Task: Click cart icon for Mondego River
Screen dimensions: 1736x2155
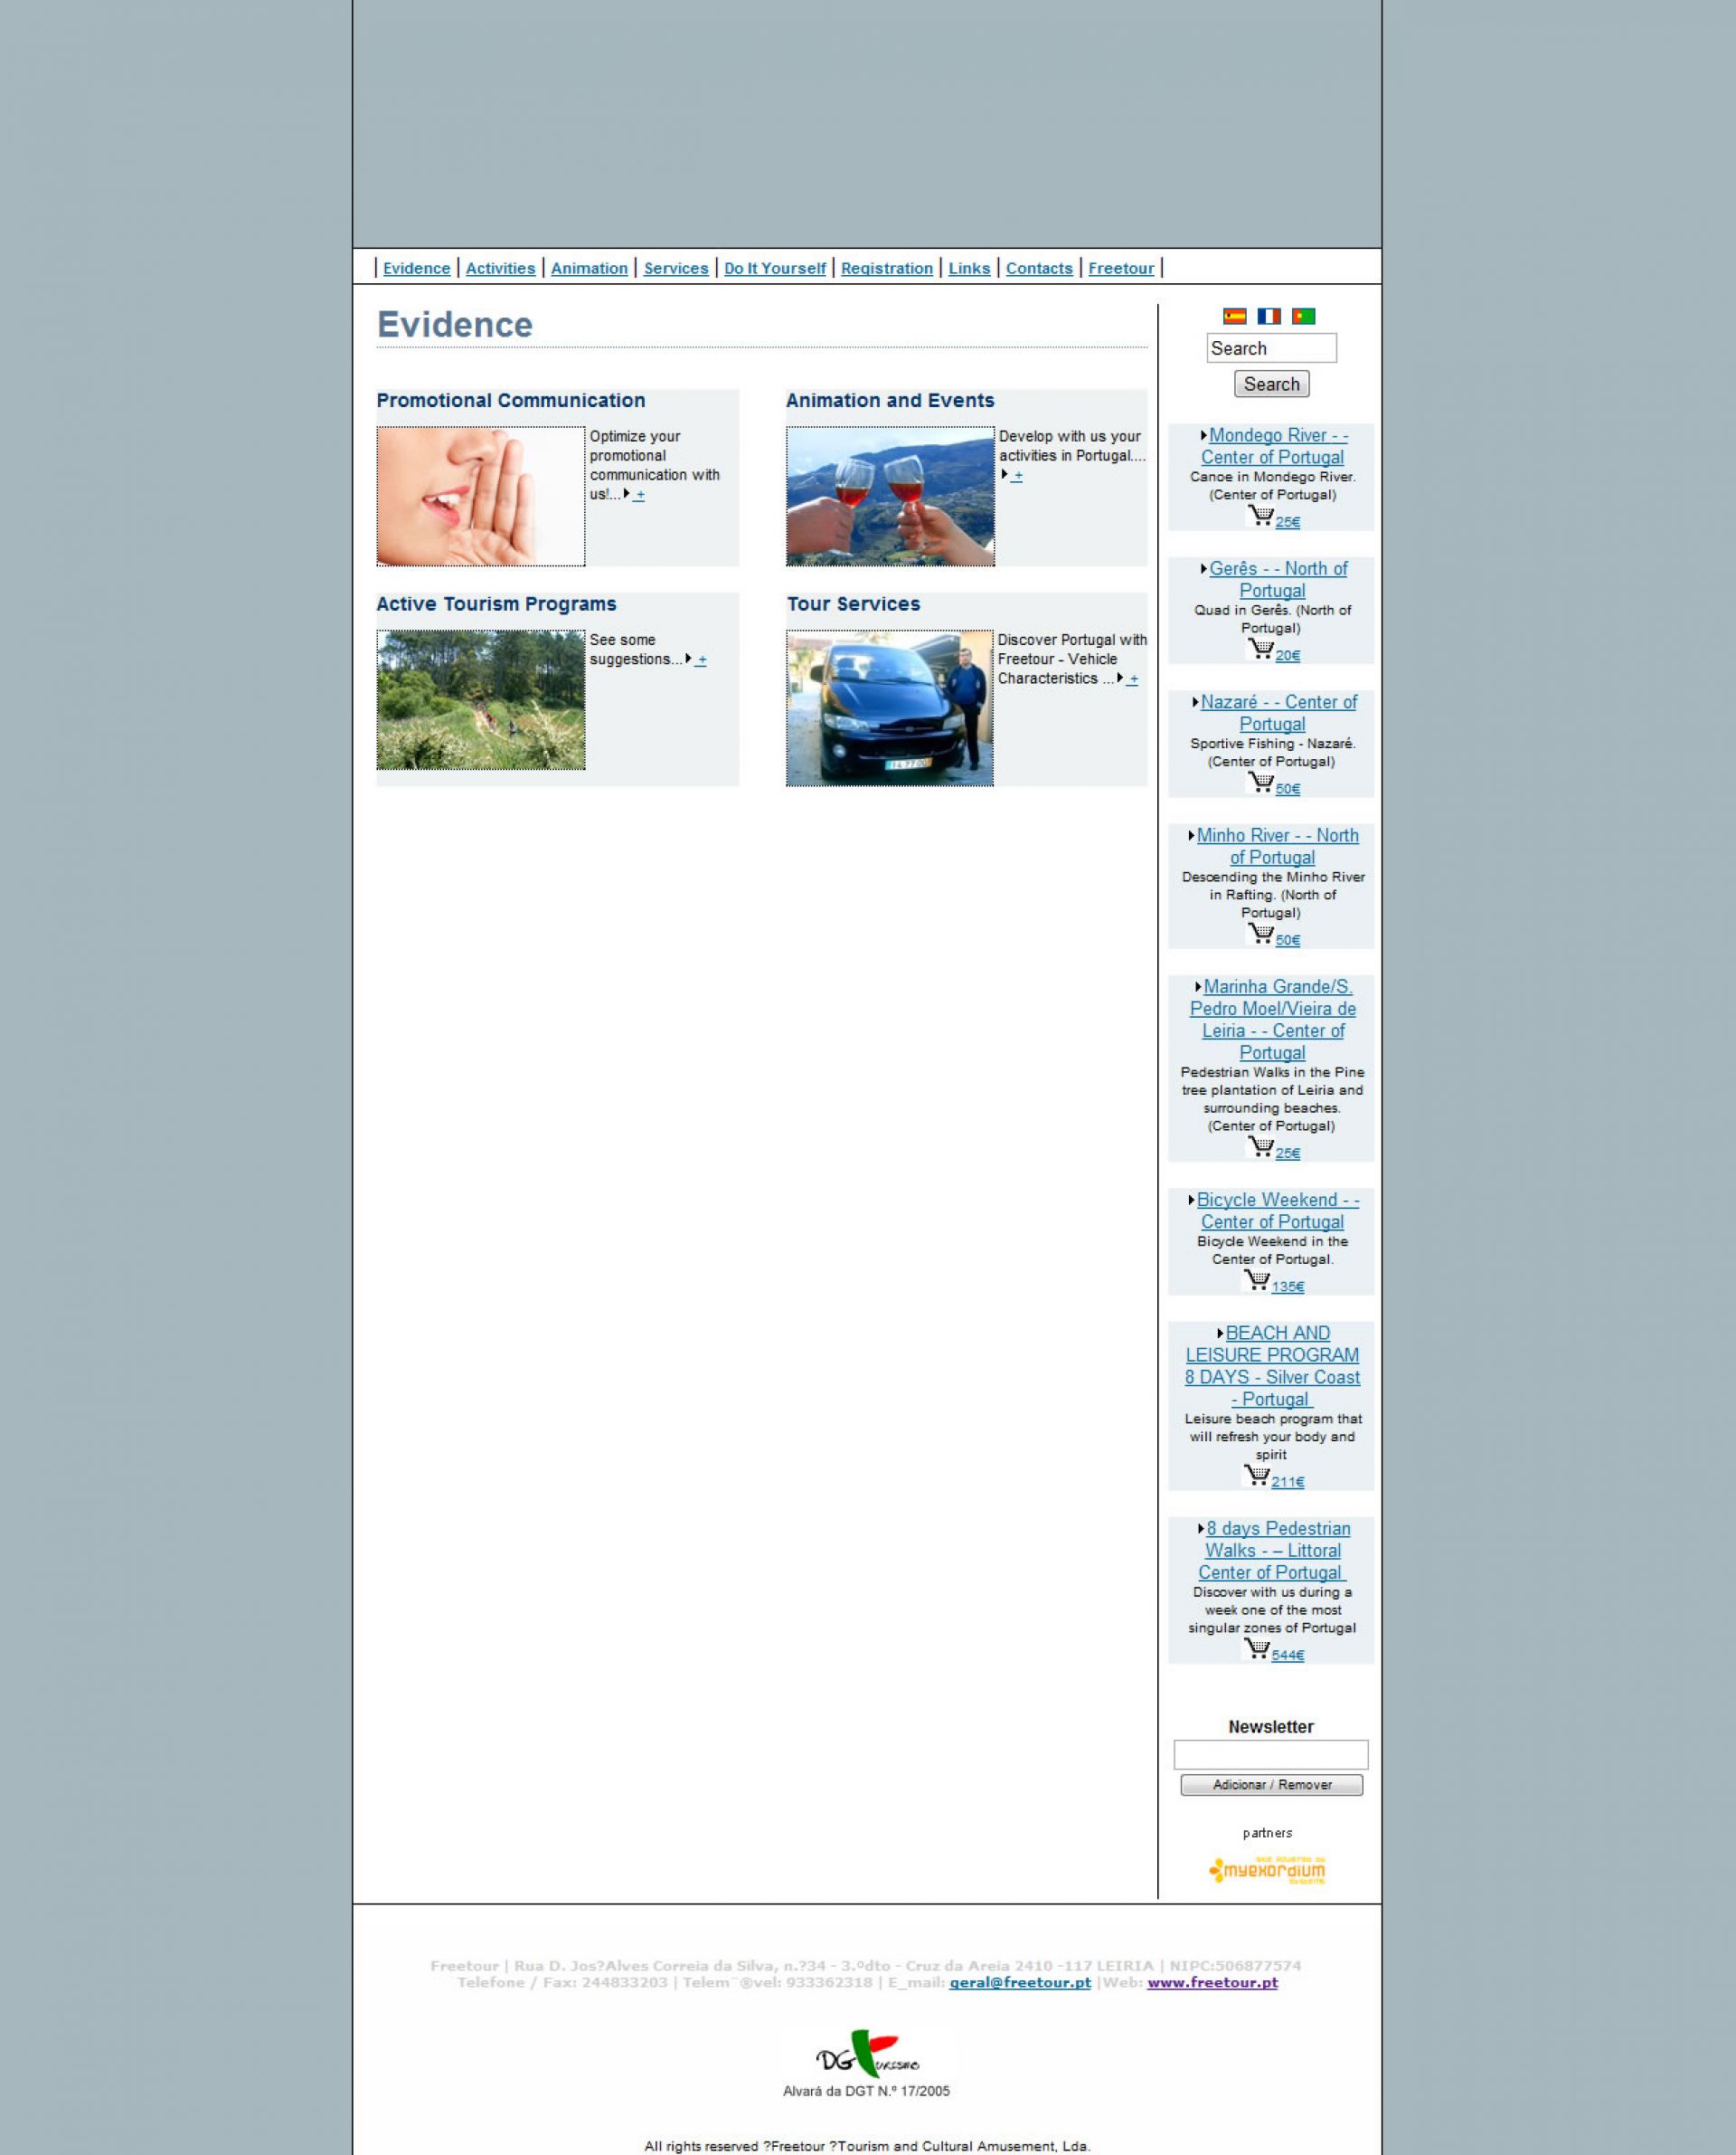Action: [1260, 517]
